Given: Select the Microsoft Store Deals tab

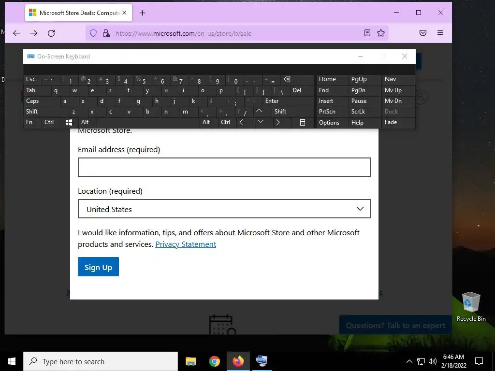Looking at the screenshot, I should point(79,13).
